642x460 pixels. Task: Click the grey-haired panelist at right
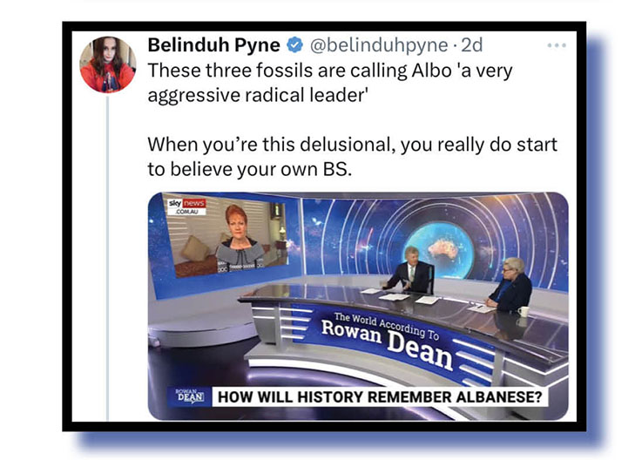point(510,283)
